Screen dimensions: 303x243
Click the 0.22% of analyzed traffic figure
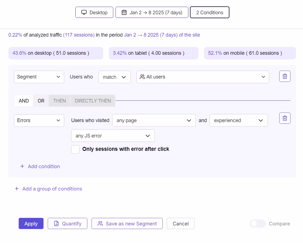pyautogui.click(x=15, y=35)
